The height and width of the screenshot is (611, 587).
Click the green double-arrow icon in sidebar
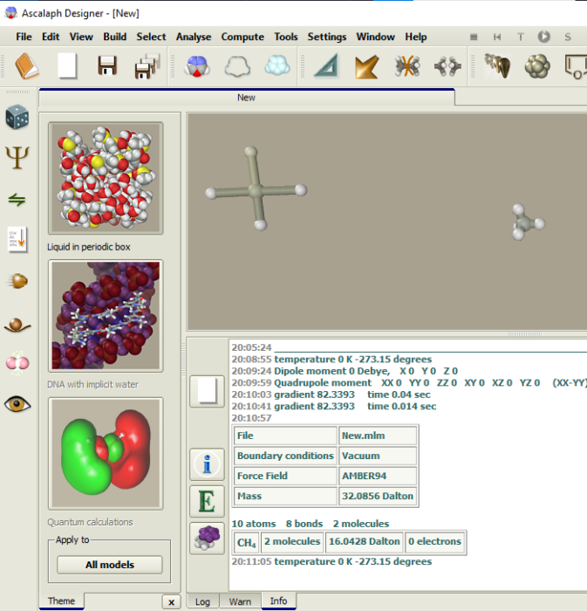tap(17, 199)
